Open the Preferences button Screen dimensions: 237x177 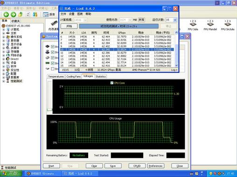(156, 166)
